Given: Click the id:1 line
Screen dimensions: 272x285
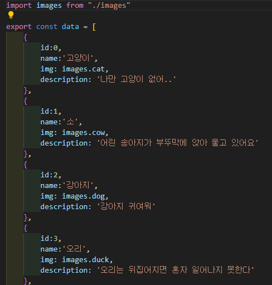Looking at the screenshot, I should click(51, 112).
